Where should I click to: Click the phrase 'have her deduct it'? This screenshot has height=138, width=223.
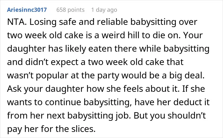pos(172,102)
